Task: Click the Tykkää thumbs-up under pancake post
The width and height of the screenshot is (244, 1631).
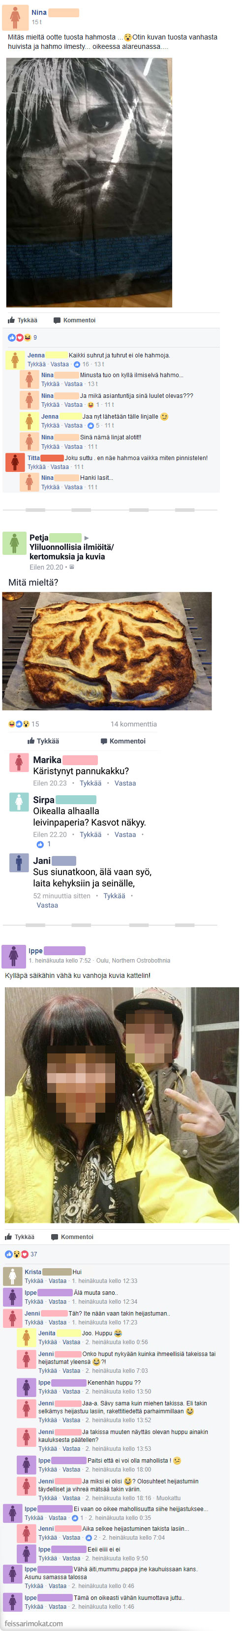Action: click(x=43, y=741)
